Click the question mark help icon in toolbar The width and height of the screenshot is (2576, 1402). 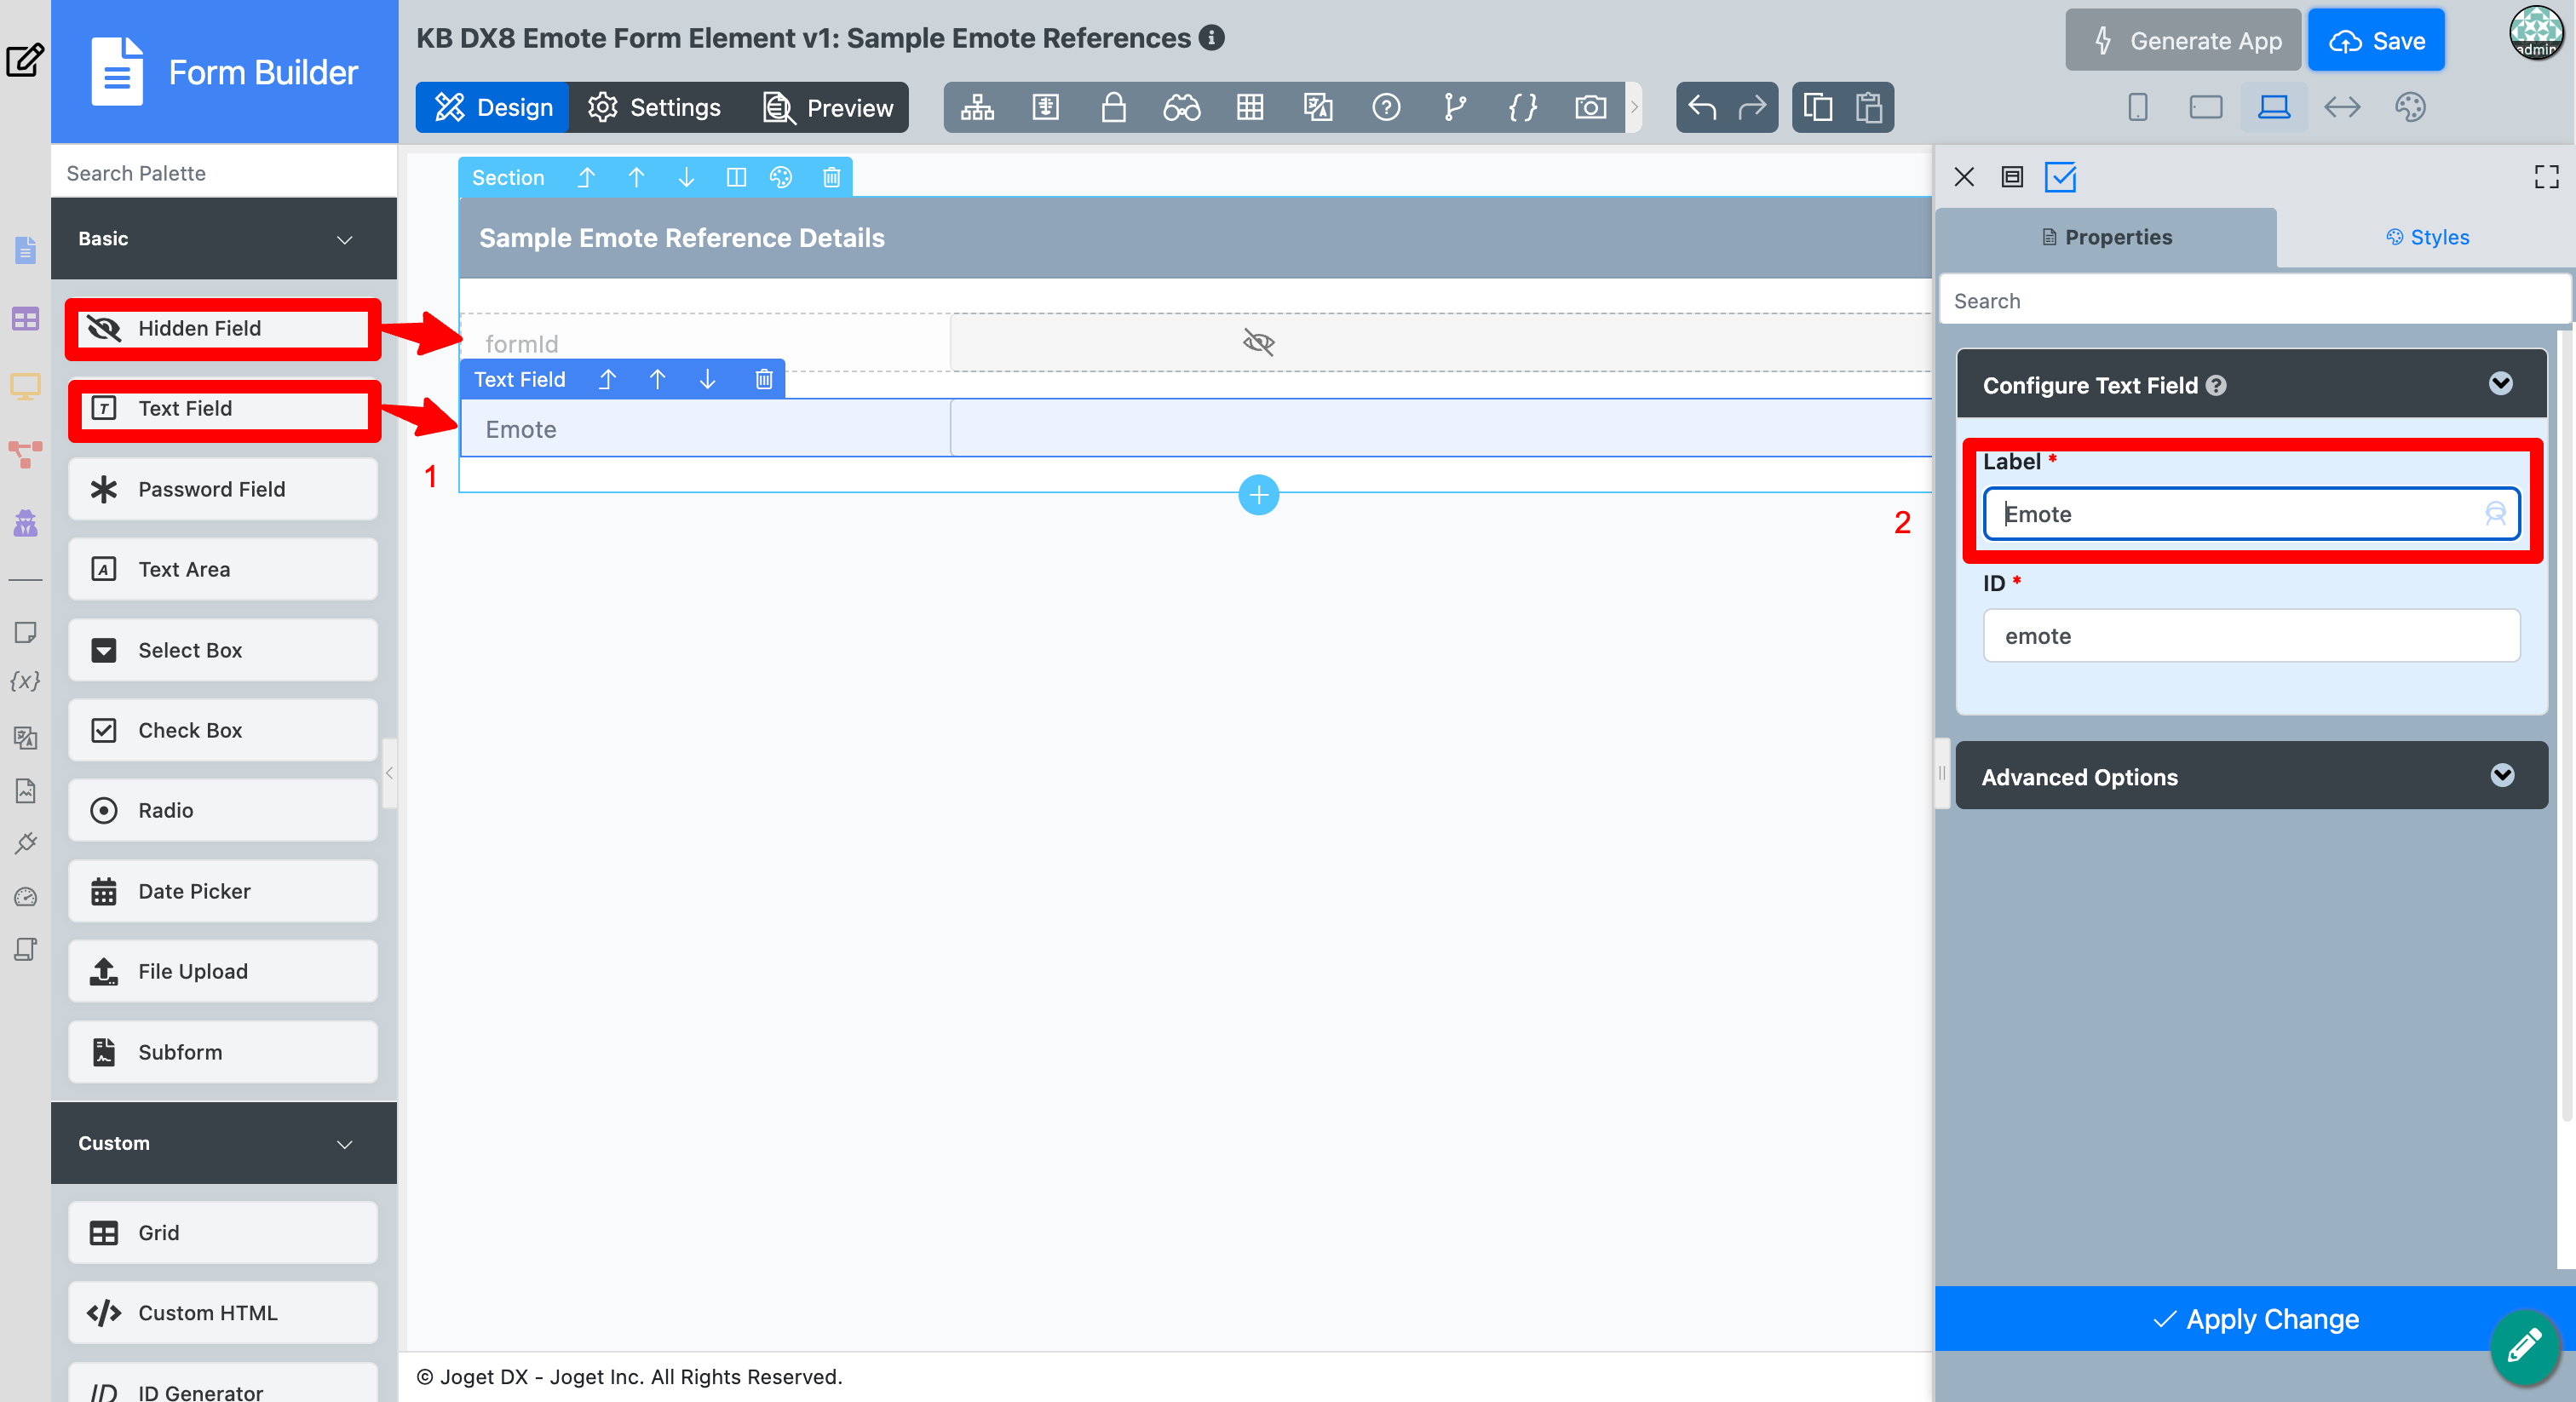point(1386,107)
